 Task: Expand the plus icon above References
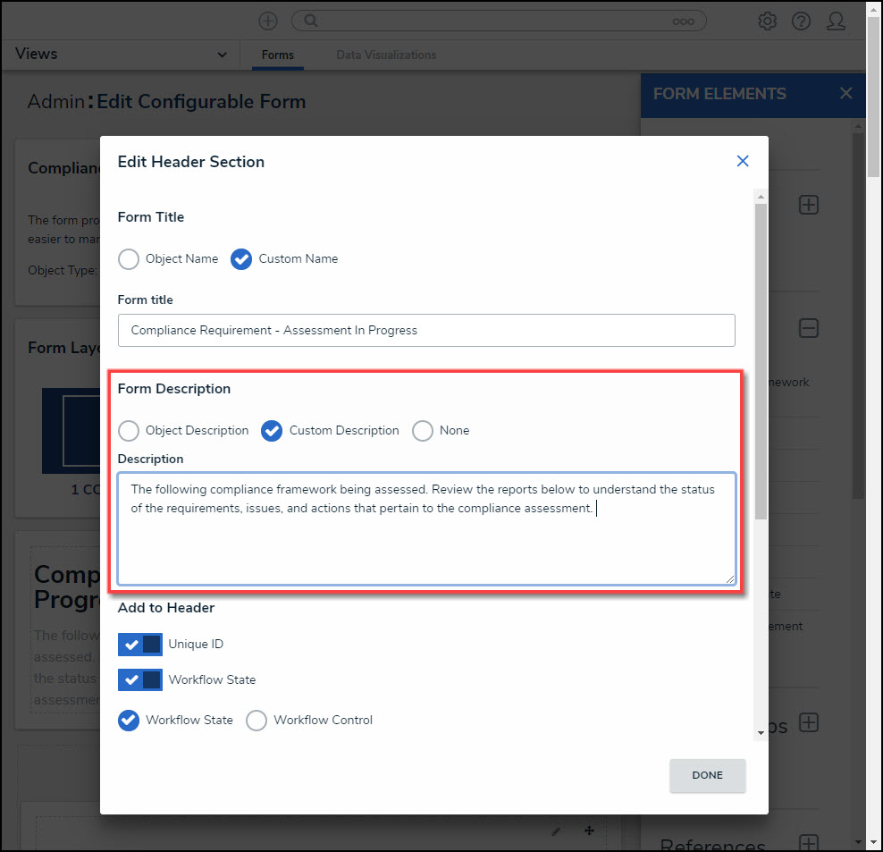pyautogui.click(x=809, y=722)
